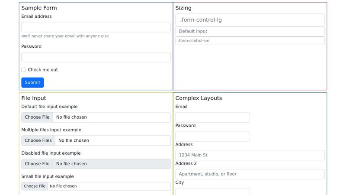Open Choose File for default file input
Screen dimensions: 346x195
(37, 117)
